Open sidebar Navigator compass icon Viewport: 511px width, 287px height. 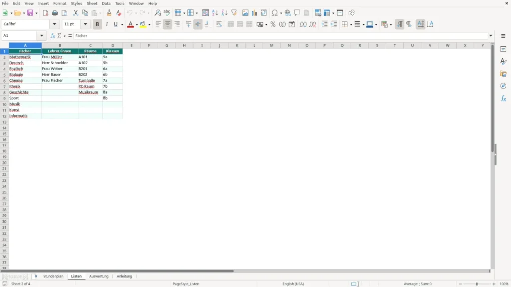click(503, 86)
